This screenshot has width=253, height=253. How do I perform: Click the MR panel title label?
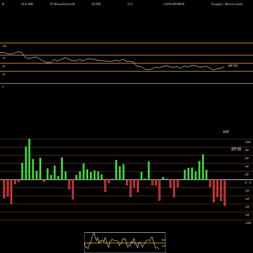click(x=226, y=132)
